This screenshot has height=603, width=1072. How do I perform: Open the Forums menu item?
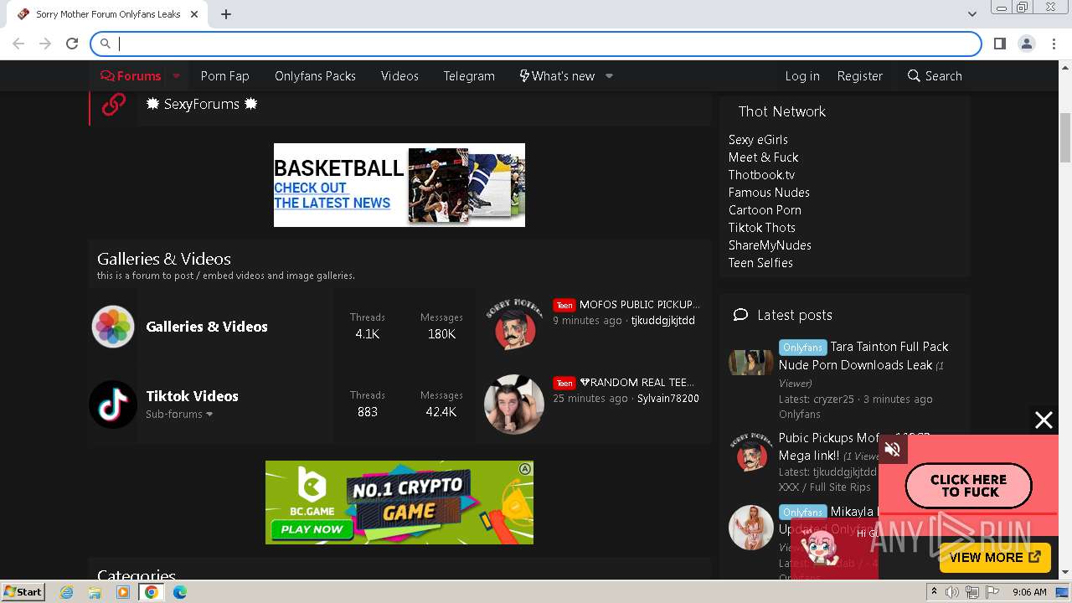[x=131, y=75]
